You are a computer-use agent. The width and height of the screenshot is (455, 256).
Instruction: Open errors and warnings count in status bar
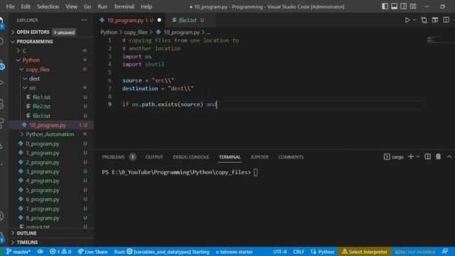[60, 252]
